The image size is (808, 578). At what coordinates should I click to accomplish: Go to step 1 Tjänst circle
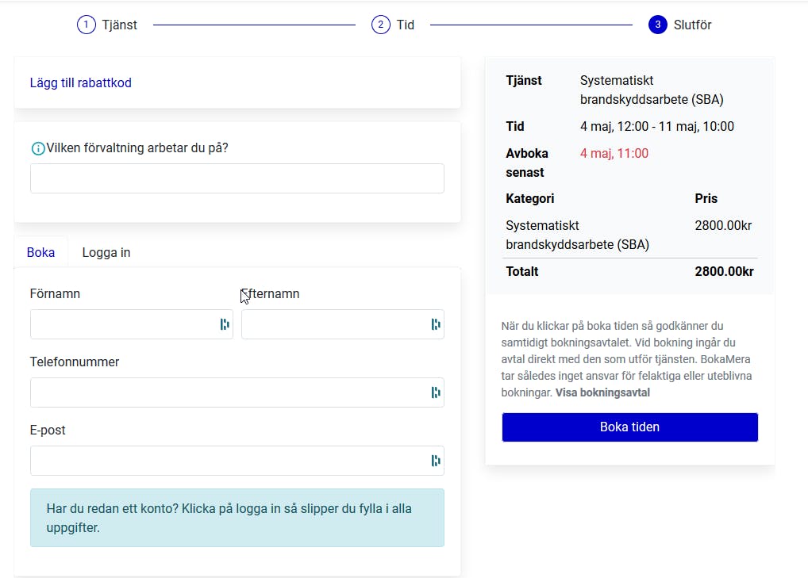click(x=86, y=25)
